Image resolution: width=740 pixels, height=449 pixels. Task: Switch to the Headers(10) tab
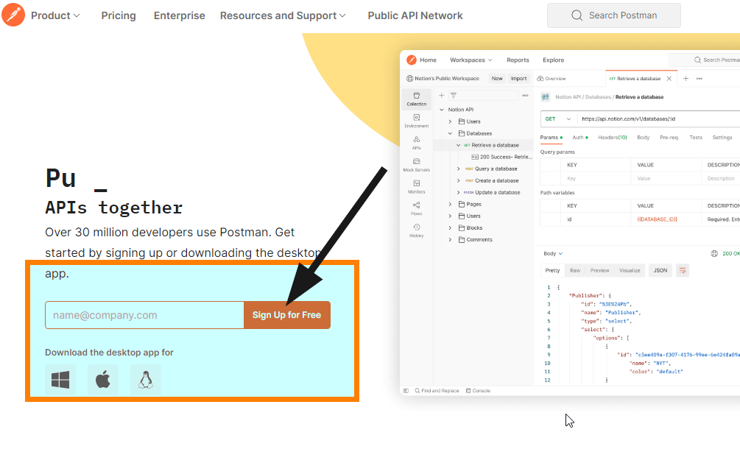click(x=613, y=137)
